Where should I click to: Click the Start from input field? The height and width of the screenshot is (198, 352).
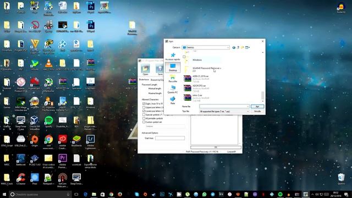click(x=170, y=138)
